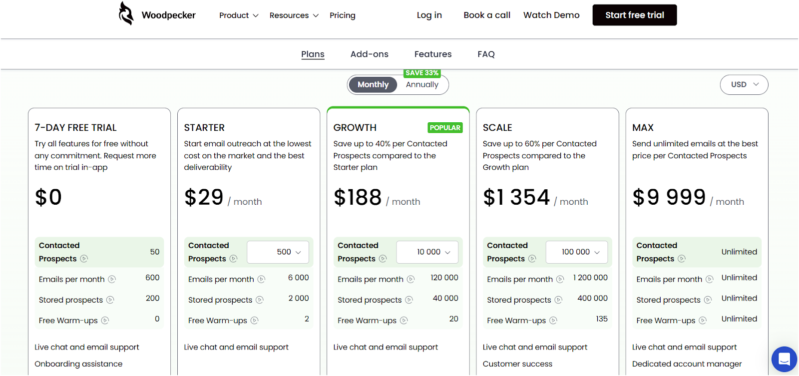Go to Pricing in top navigation
The height and width of the screenshot is (376, 799).
343,15
